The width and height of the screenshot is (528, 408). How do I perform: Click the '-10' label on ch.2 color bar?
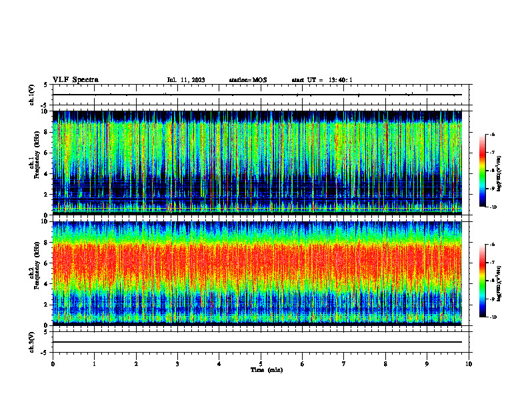pyautogui.click(x=493, y=317)
